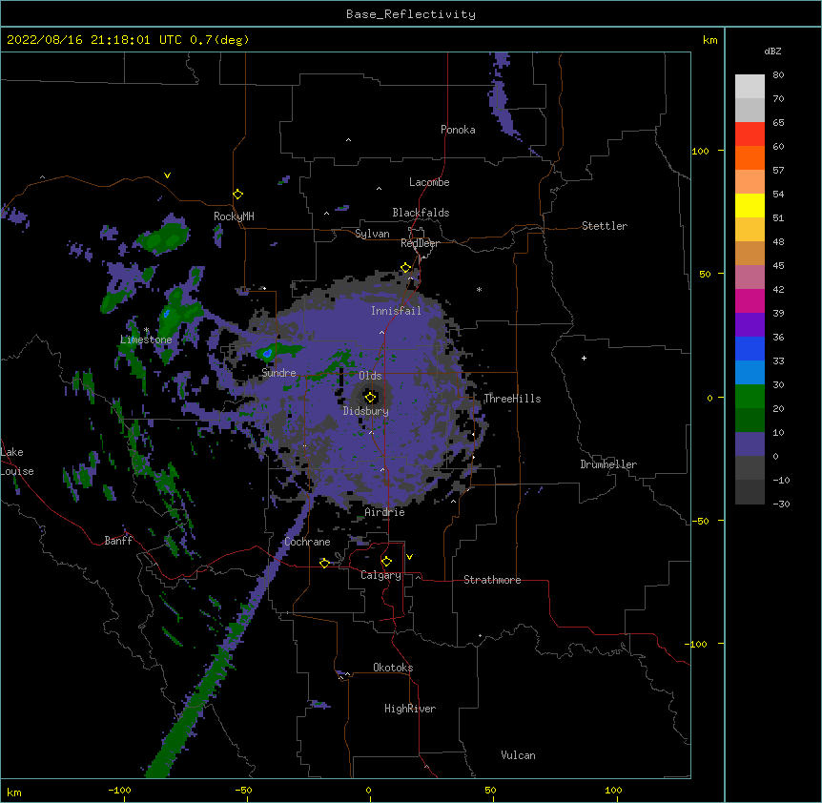Click the Airdrie city label

click(384, 512)
